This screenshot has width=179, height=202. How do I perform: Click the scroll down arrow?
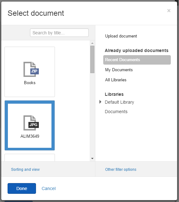[x=92, y=159]
